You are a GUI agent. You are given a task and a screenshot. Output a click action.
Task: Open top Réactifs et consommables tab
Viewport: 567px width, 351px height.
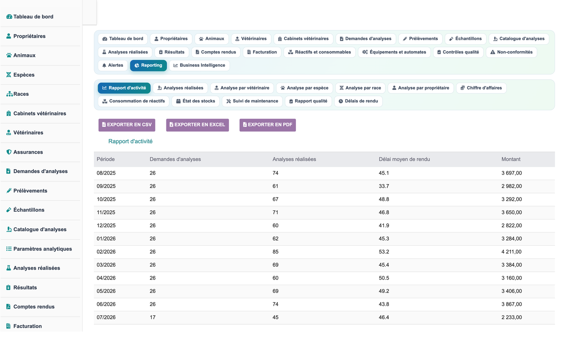[320, 52]
